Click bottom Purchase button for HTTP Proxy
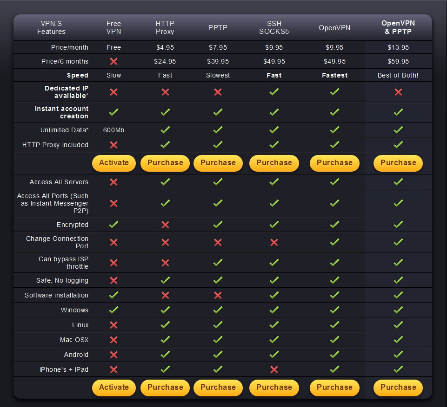 click(165, 388)
